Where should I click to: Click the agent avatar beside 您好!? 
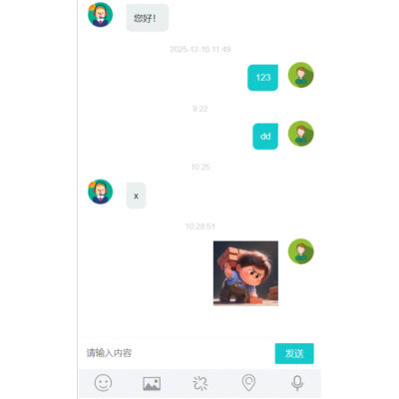coord(100,15)
